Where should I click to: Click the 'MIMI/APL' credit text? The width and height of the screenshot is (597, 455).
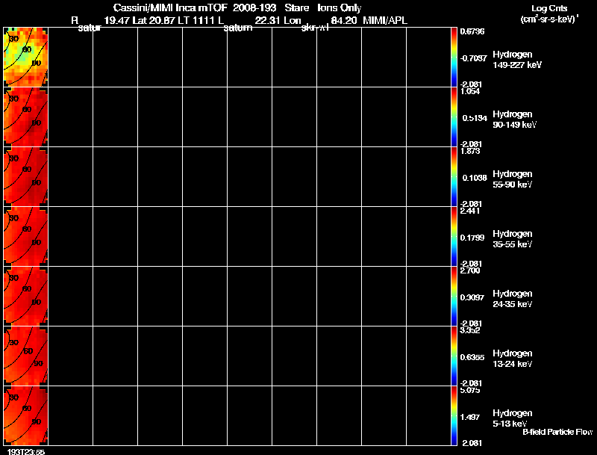pos(385,21)
